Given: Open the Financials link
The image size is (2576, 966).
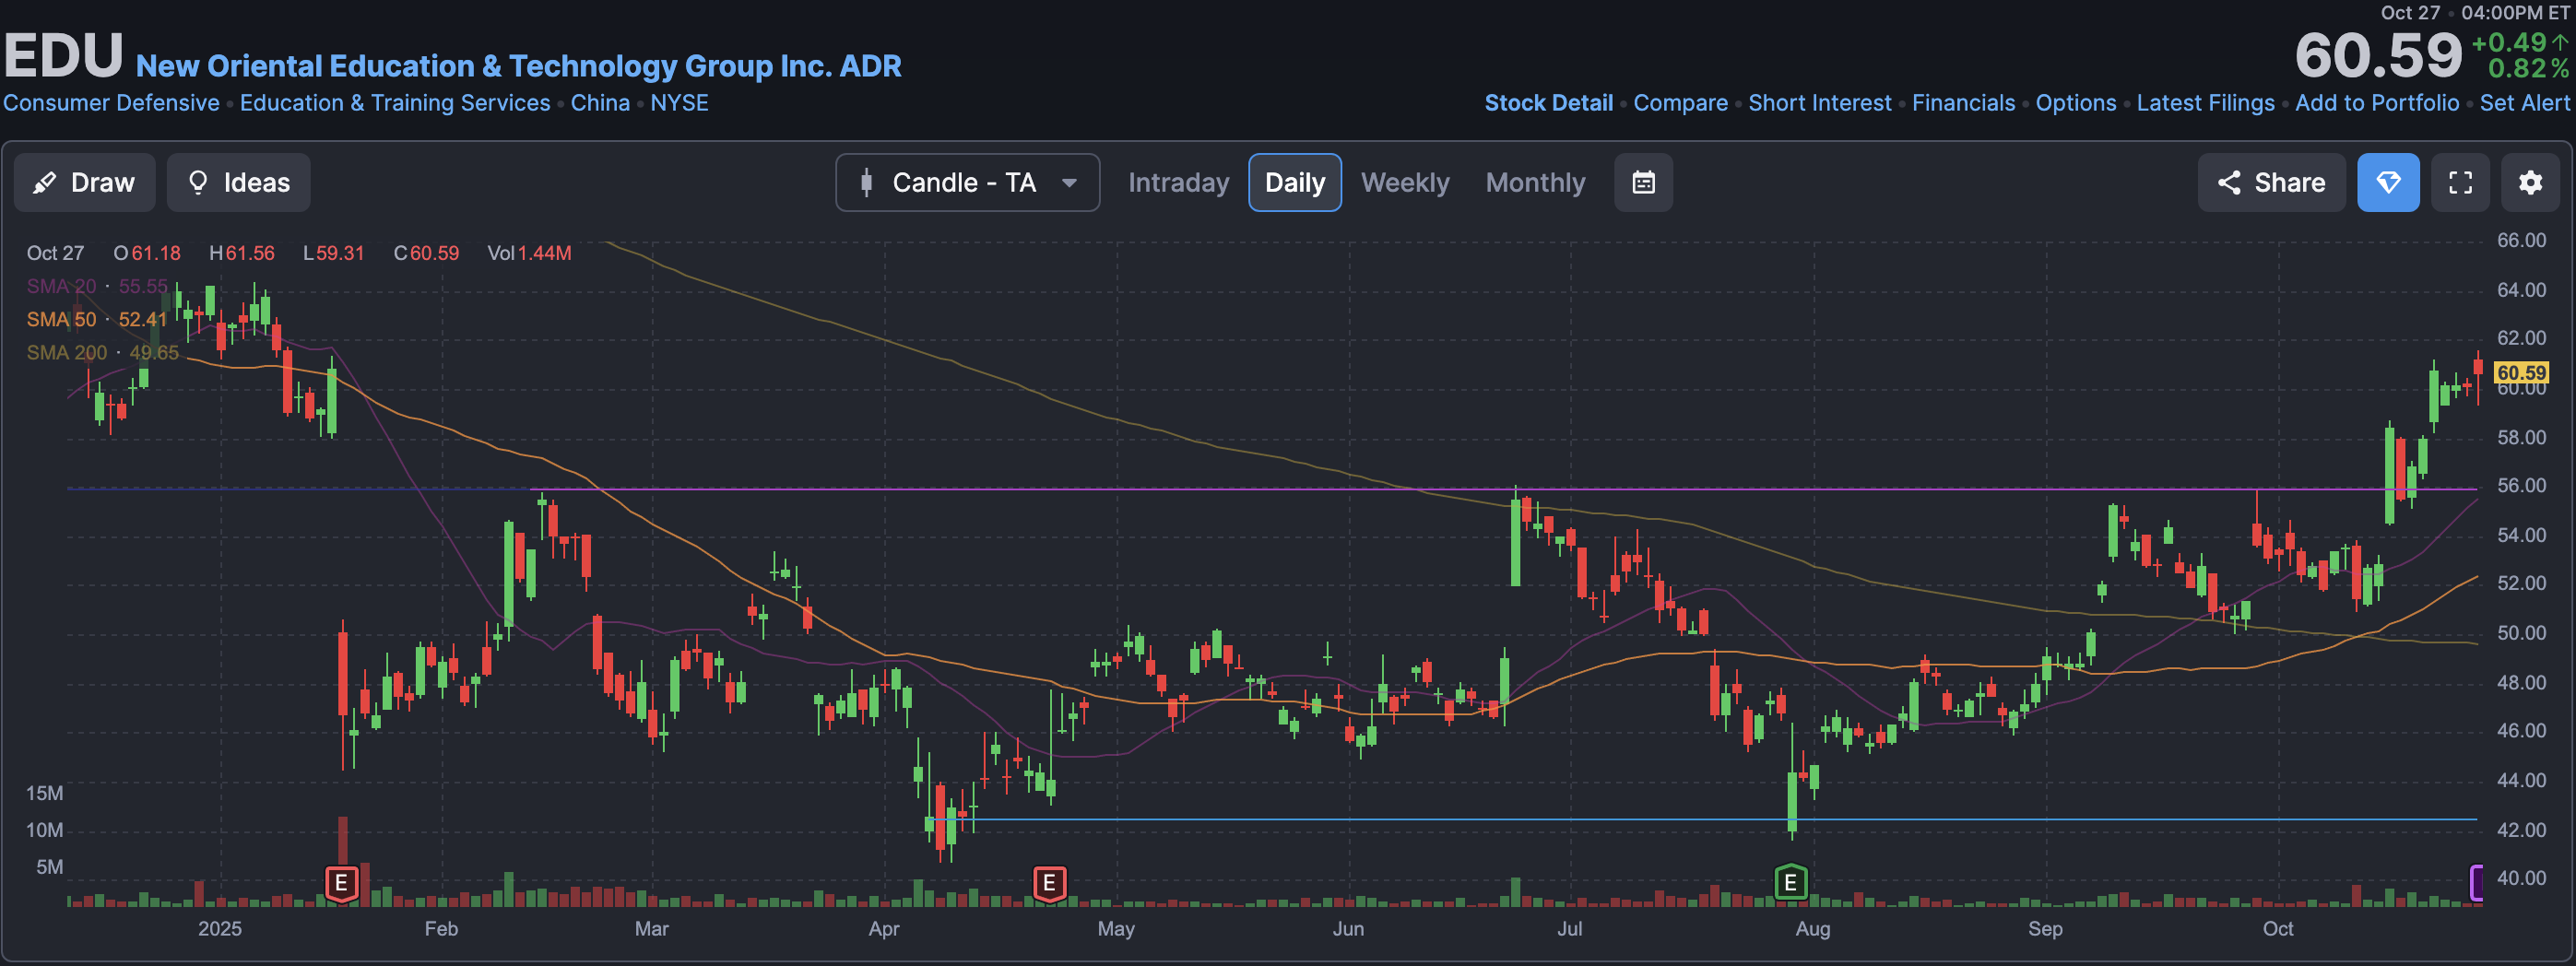Looking at the screenshot, I should (1963, 103).
